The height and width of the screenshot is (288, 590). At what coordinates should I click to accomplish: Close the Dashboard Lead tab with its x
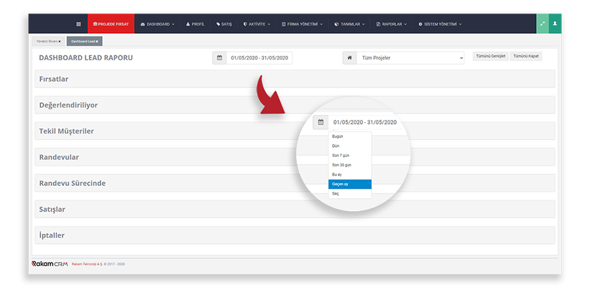98,42
